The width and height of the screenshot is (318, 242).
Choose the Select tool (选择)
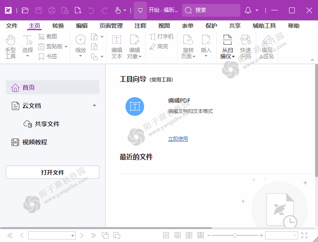coord(28,46)
